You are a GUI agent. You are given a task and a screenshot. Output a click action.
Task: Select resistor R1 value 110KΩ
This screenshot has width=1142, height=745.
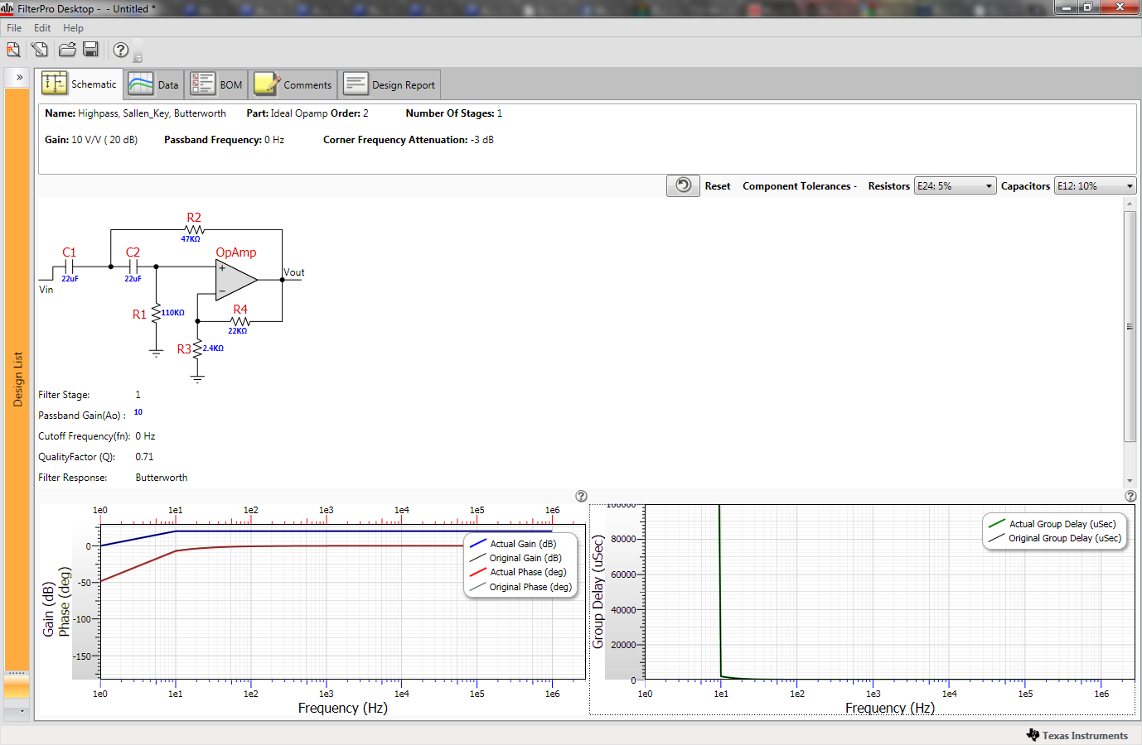[x=172, y=313]
